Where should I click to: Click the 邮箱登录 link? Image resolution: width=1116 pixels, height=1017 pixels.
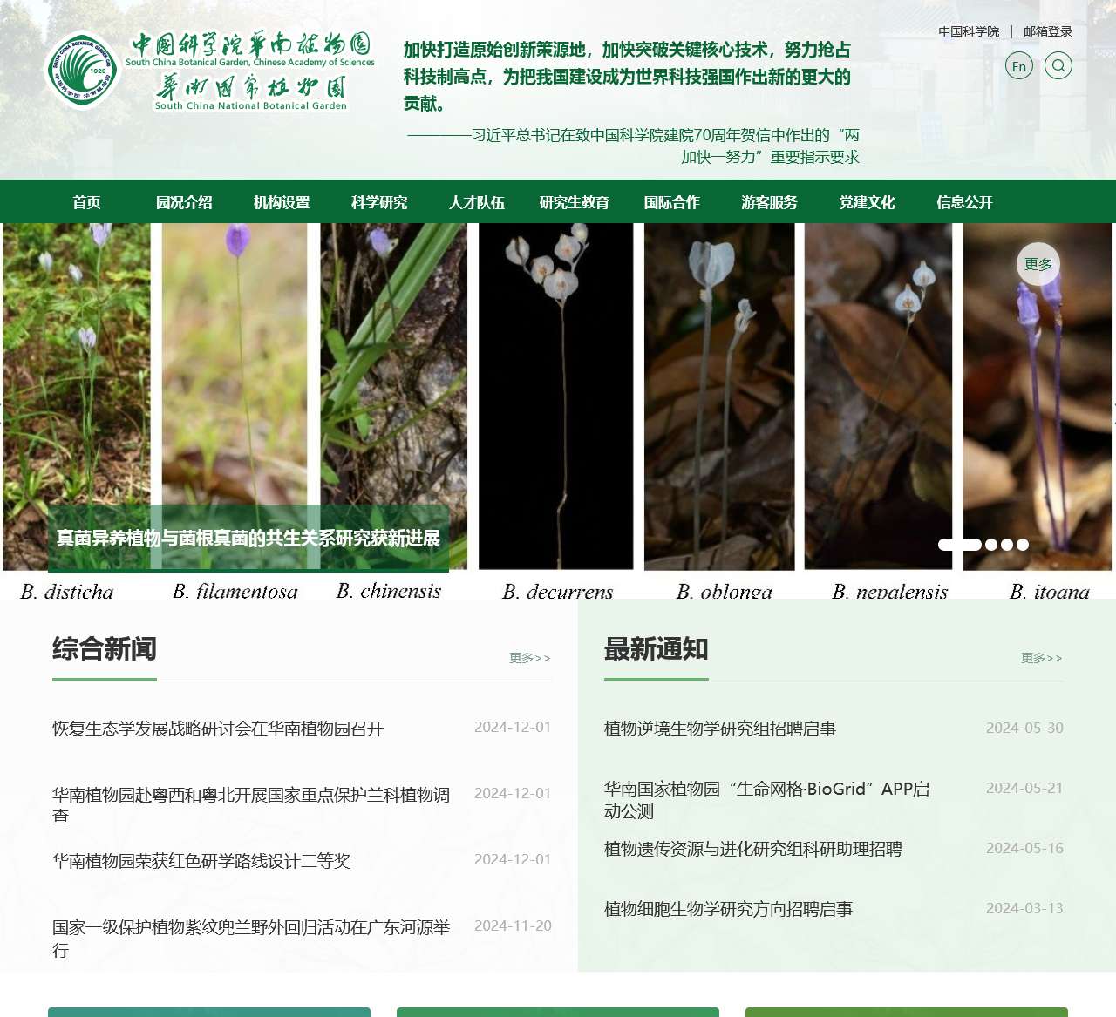1048,31
